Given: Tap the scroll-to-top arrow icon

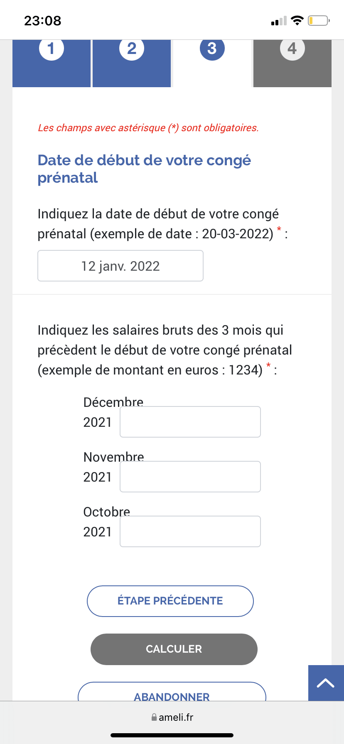Looking at the screenshot, I should (x=326, y=683).
